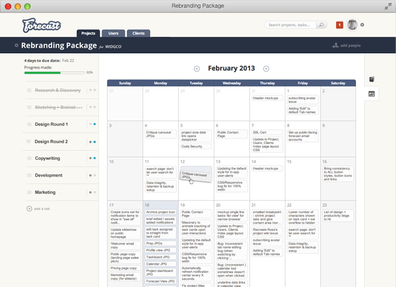Open the SSL Cert task
Viewport: 396px width, 287px height.
[267, 132]
